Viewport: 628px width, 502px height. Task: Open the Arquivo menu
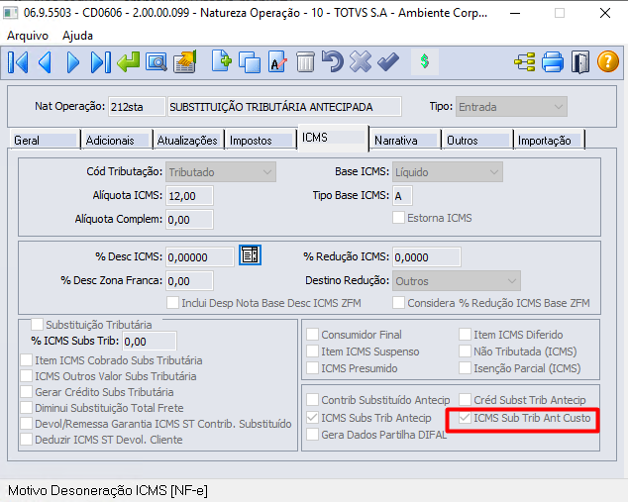[x=28, y=36]
